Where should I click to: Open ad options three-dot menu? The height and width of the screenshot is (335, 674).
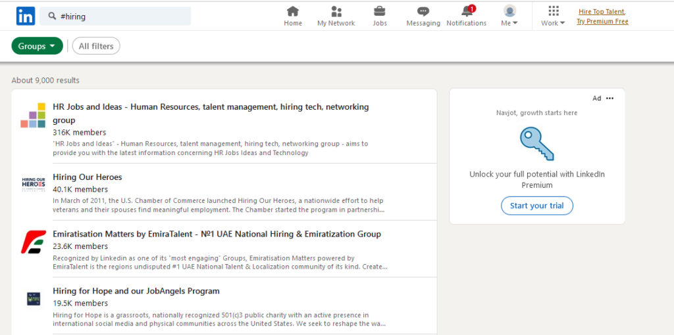(x=610, y=99)
